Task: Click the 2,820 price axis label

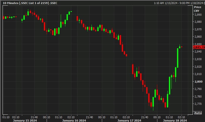Action: point(198,67)
